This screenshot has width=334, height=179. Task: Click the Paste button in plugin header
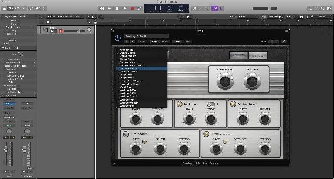165,42
